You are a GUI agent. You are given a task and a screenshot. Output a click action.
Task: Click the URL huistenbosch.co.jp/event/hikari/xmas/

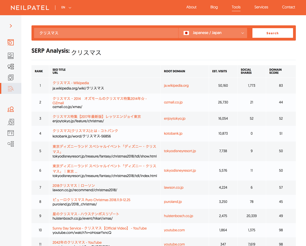tap(83, 218)
